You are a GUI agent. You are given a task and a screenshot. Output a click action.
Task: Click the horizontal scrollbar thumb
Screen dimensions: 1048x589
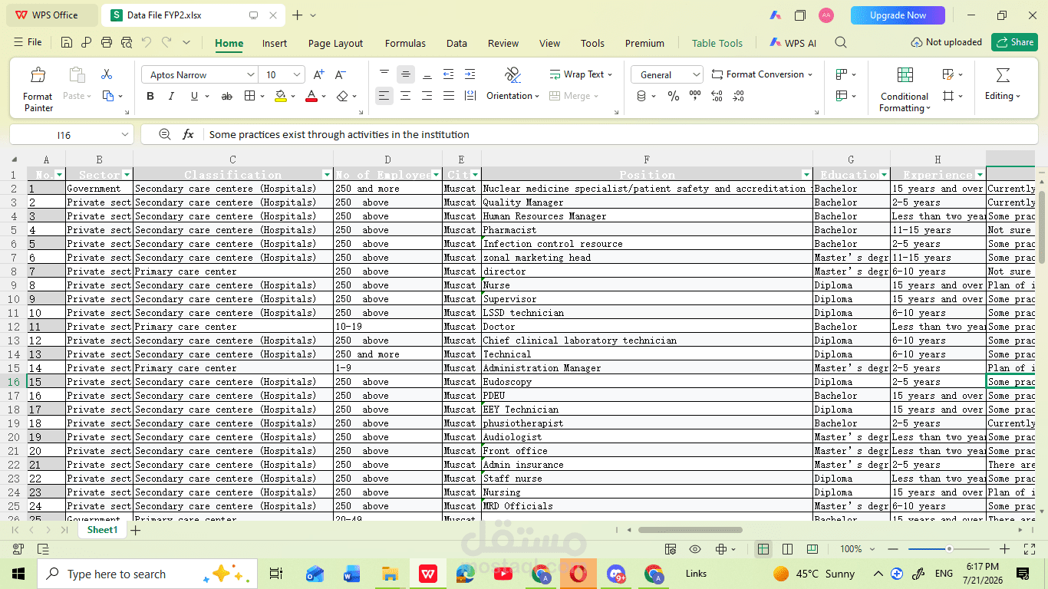(x=690, y=530)
